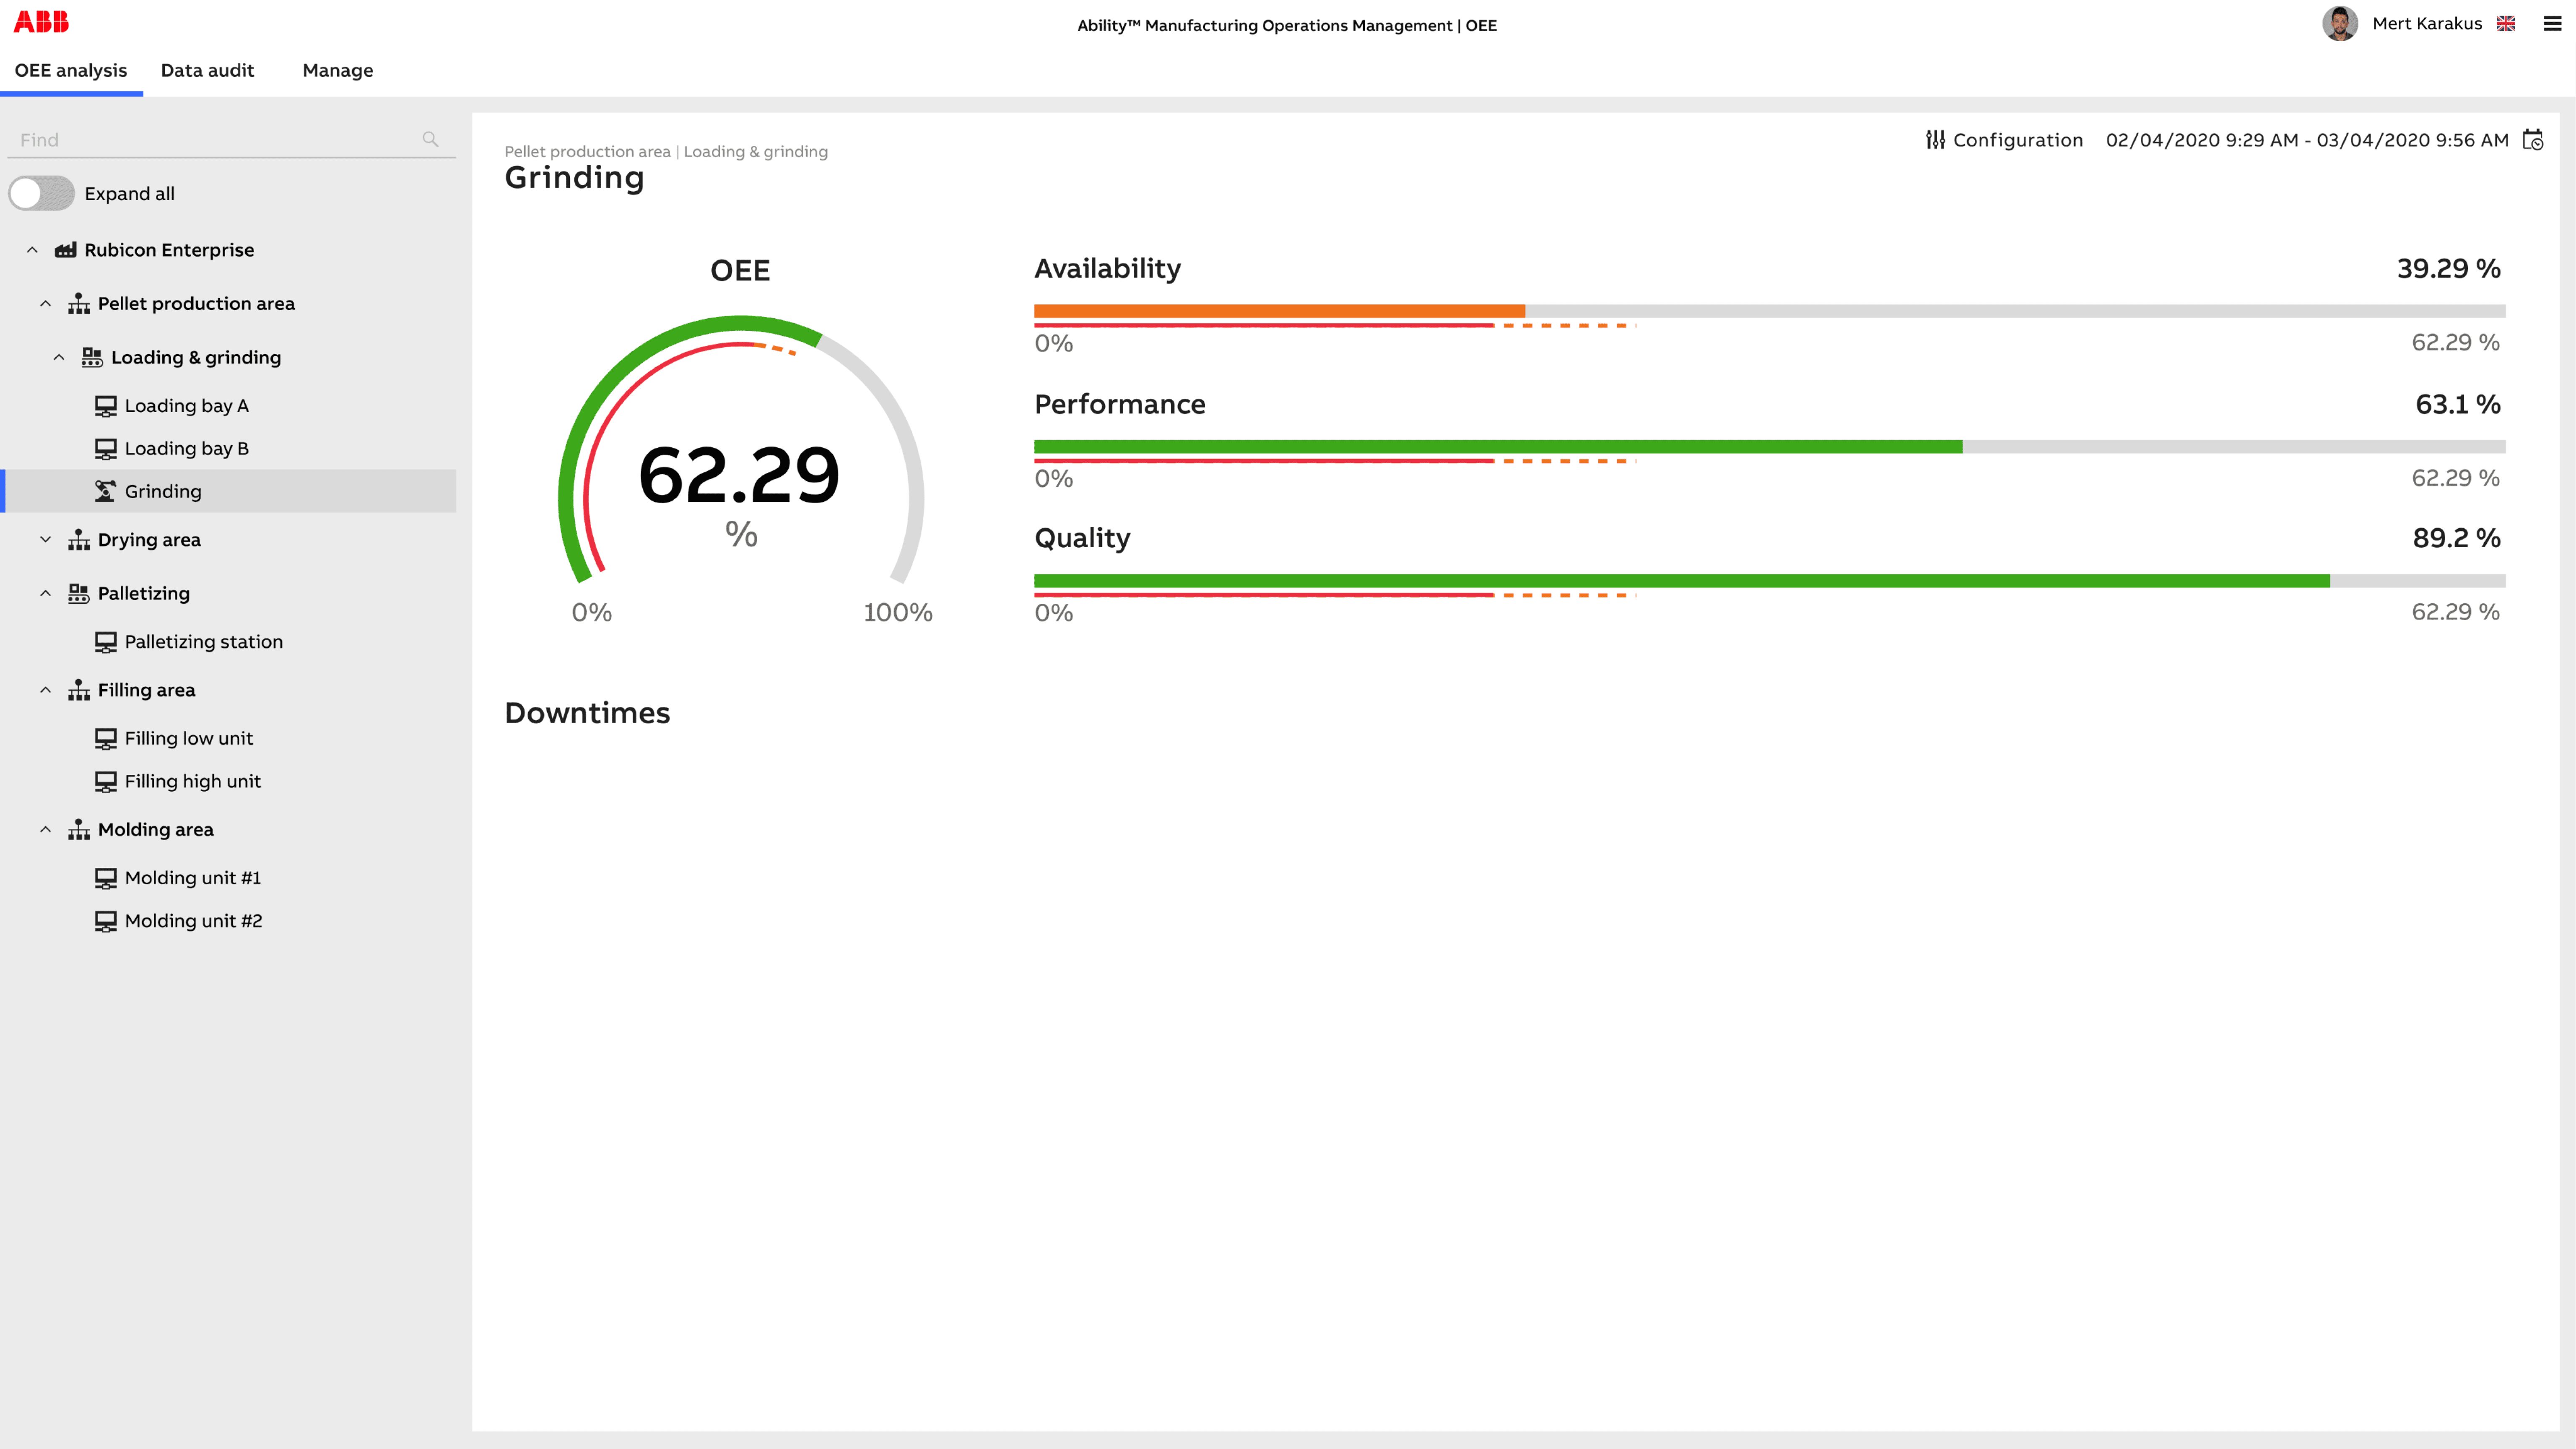The image size is (2576, 1449).
Task: Click Rubicon Enterprise factory icon
Action: click(x=66, y=250)
